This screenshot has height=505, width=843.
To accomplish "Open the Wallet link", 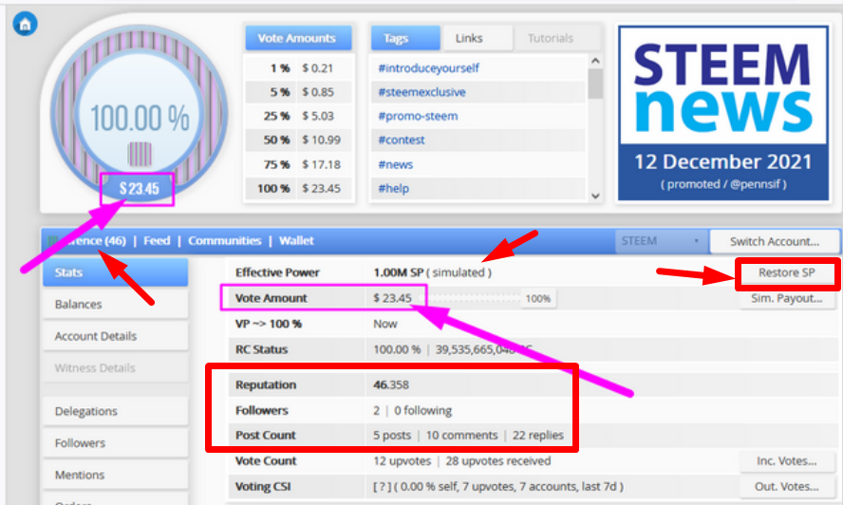I will (x=296, y=240).
